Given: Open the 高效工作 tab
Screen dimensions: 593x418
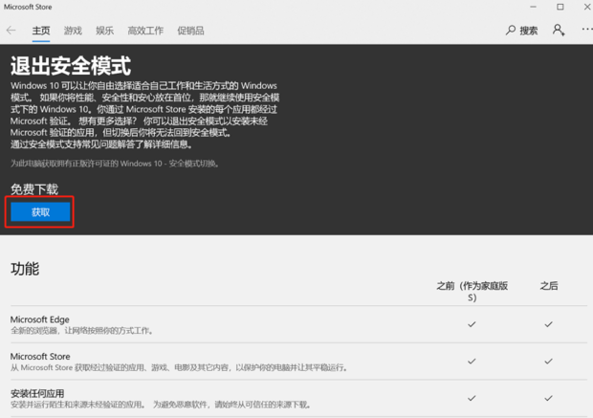Looking at the screenshot, I should coord(145,31).
